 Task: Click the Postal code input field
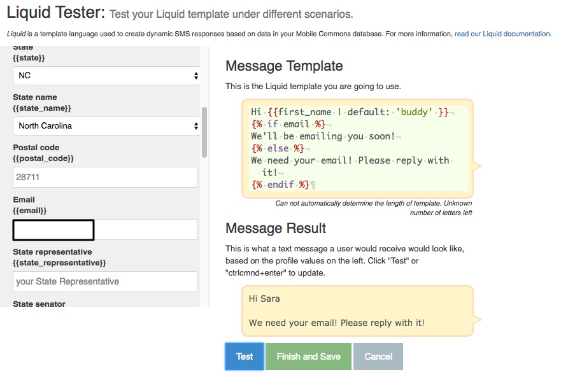(x=105, y=177)
